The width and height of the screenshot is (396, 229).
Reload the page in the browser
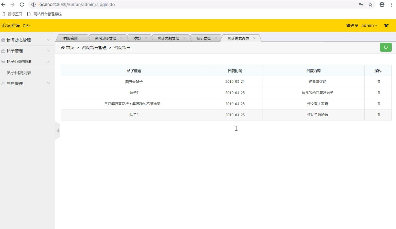[x=22, y=5]
